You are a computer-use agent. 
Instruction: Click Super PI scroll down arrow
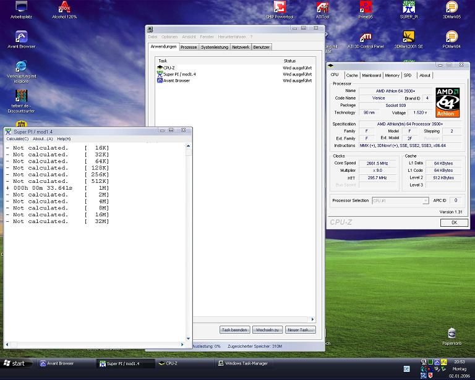(x=188, y=339)
